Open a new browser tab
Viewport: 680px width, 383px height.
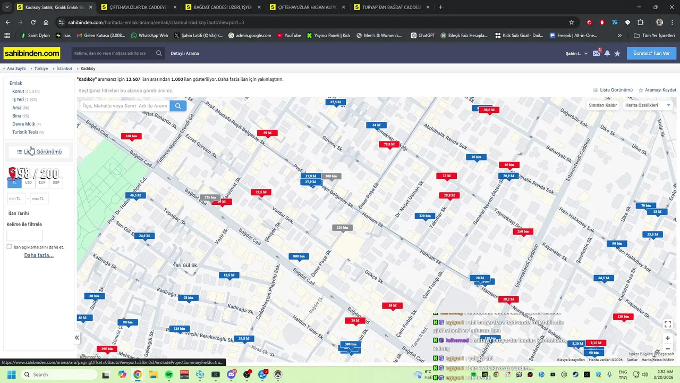click(x=440, y=7)
